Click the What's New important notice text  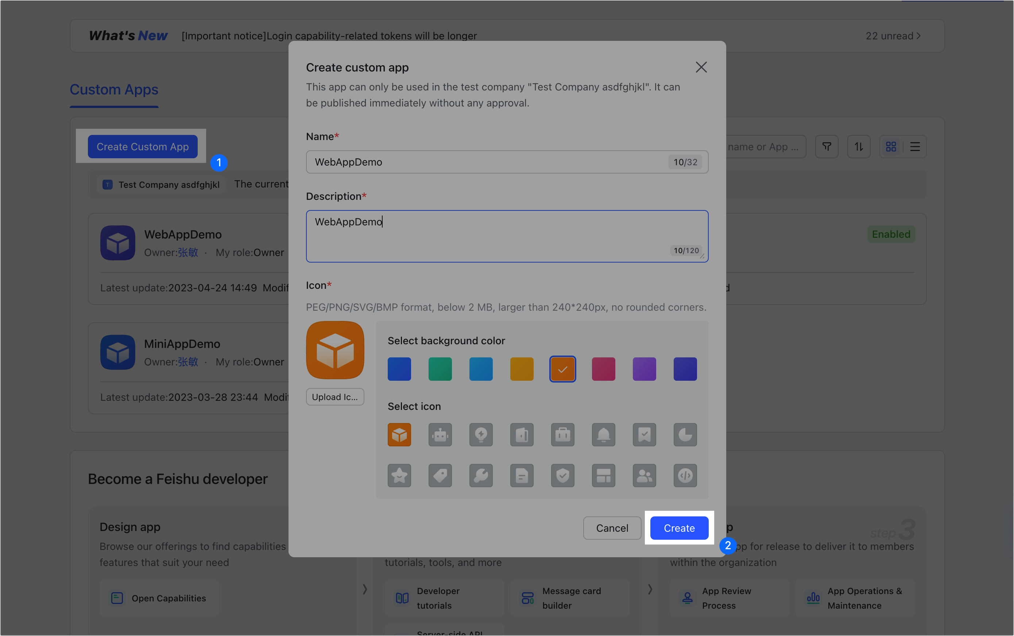tap(329, 36)
